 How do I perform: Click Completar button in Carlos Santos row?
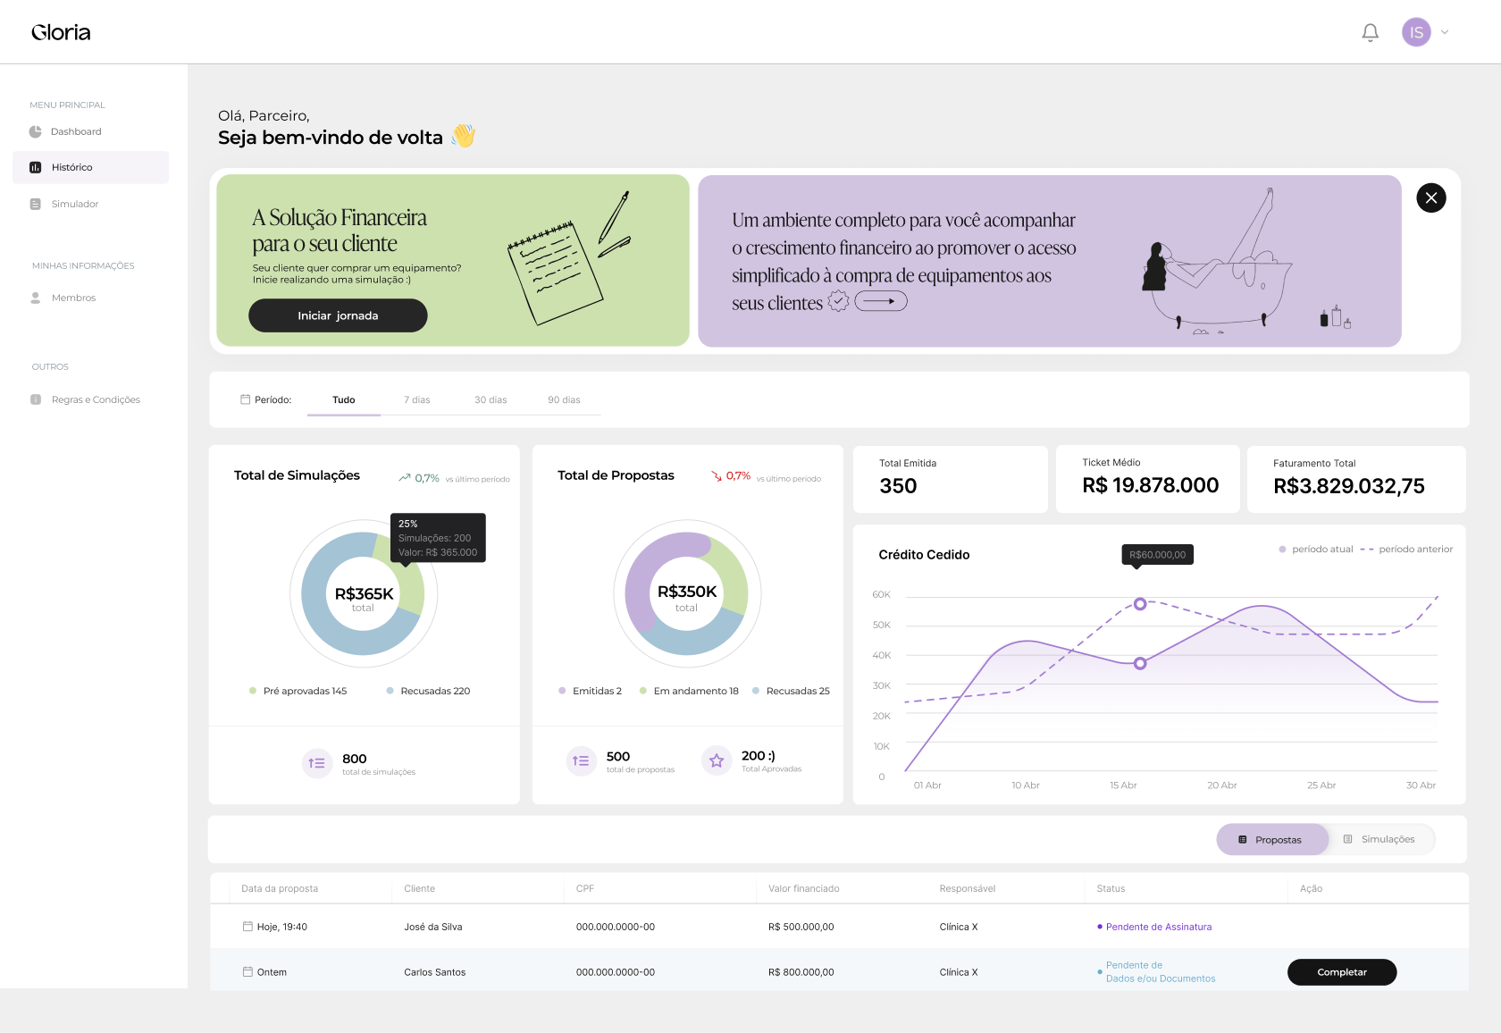tap(1342, 972)
